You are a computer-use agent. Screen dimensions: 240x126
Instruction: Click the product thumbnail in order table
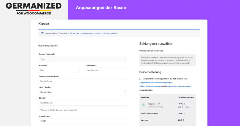pos(143,105)
